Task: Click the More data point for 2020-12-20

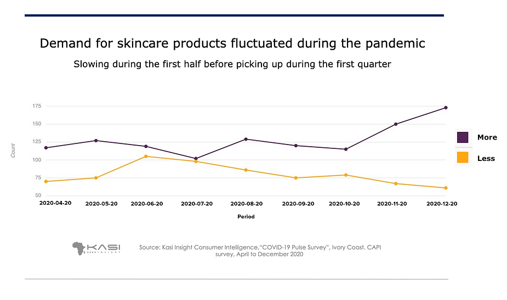Action: [446, 108]
